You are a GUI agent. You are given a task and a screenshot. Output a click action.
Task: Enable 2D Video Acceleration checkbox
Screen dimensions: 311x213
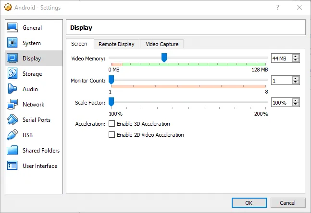(112, 135)
